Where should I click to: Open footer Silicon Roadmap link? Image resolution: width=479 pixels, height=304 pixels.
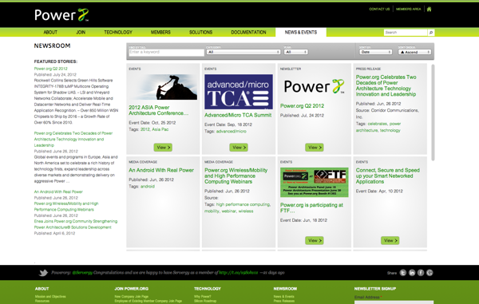[x=205, y=302]
